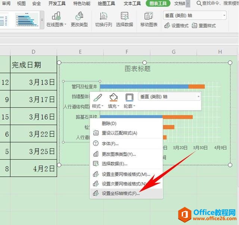Choose 重设以匹配样式(A) from context menu
239x225 pixels.
(126, 133)
